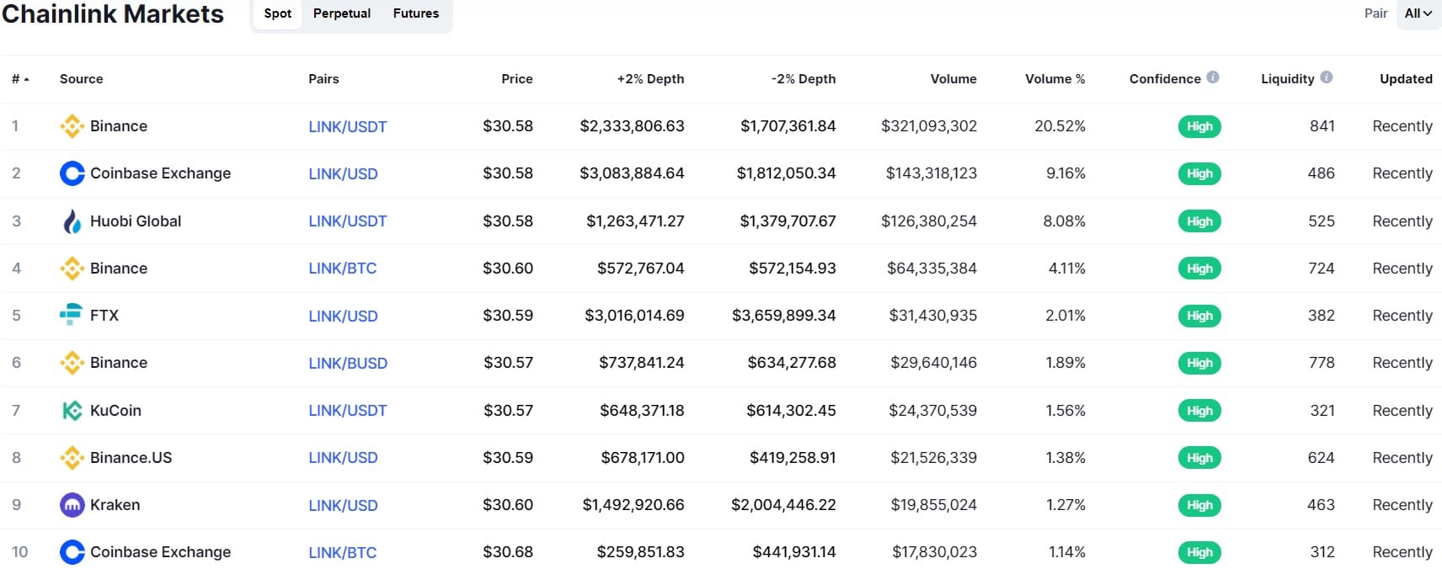
Task: Click the depth value $419,258.91
Action: 793,458
